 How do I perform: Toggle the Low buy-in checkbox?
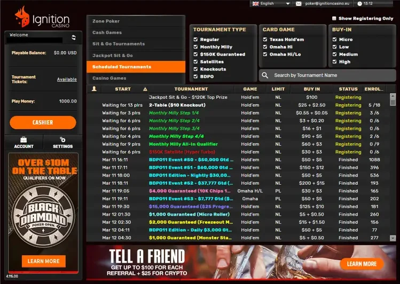click(334, 46)
